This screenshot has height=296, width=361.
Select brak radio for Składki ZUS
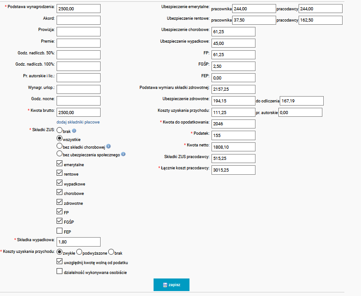(59, 130)
